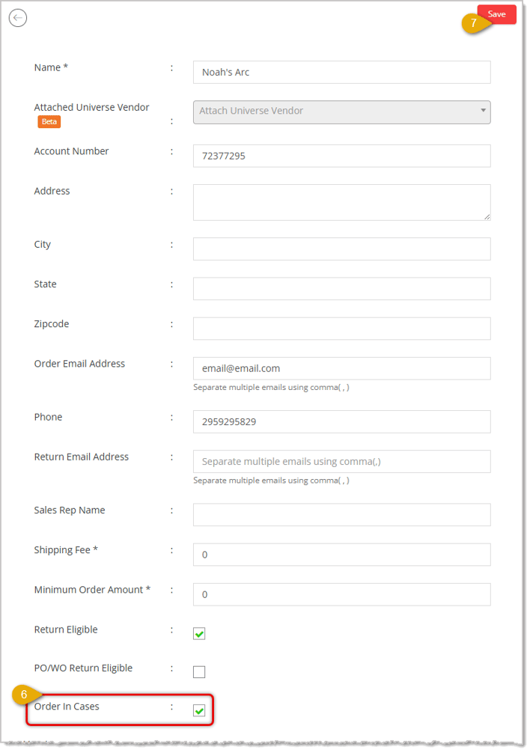The width and height of the screenshot is (530, 753).
Task: Click the back arrow icon
Action: coord(18,18)
